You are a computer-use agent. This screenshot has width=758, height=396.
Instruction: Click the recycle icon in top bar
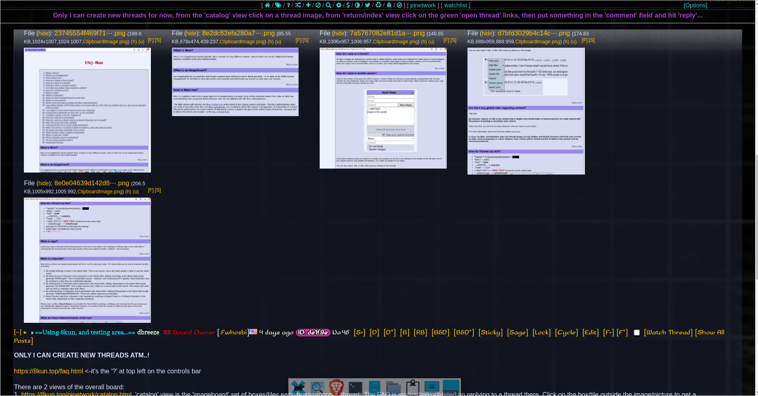pos(379,5)
